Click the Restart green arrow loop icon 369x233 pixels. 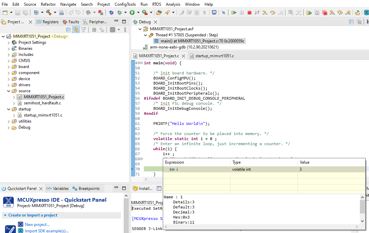coord(357,13)
